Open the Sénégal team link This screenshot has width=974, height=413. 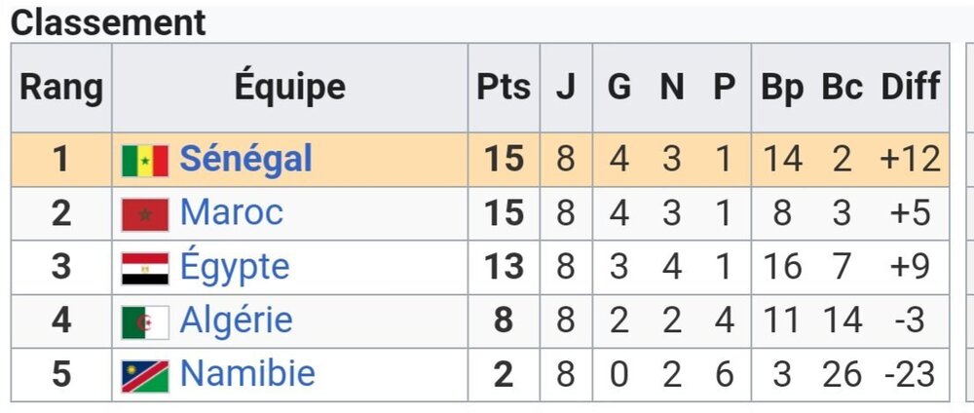(x=245, y=159)
